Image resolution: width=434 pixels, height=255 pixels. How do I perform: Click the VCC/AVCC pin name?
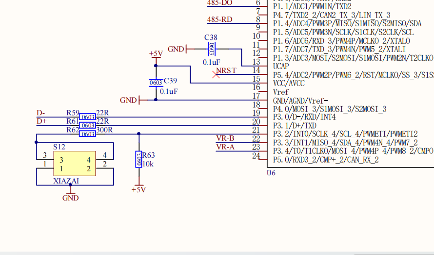(x=289, y=83)
